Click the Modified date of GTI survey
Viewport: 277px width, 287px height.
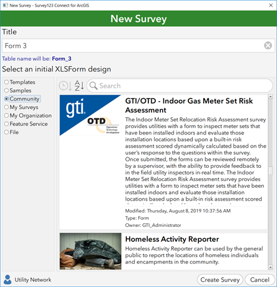pos(178,211)
